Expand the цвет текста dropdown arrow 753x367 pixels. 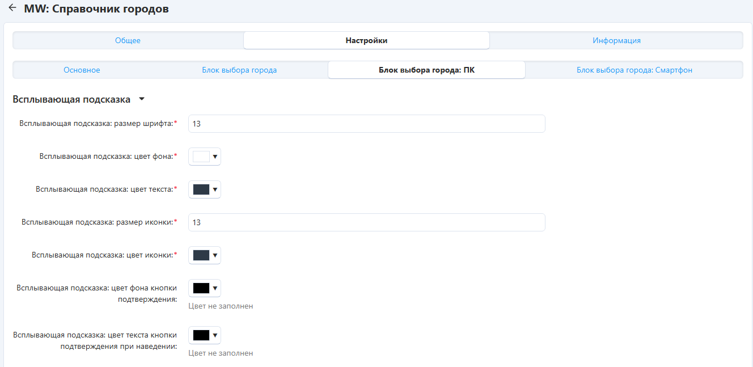point(215,189)
